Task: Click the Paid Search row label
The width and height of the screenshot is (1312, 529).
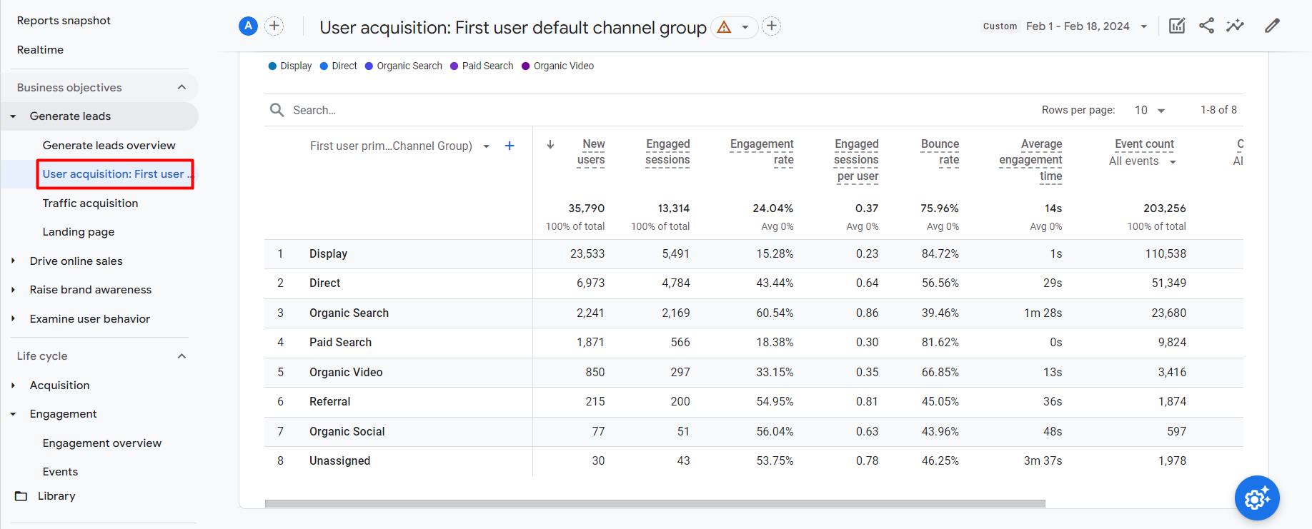Action: (x=340, y=343)
